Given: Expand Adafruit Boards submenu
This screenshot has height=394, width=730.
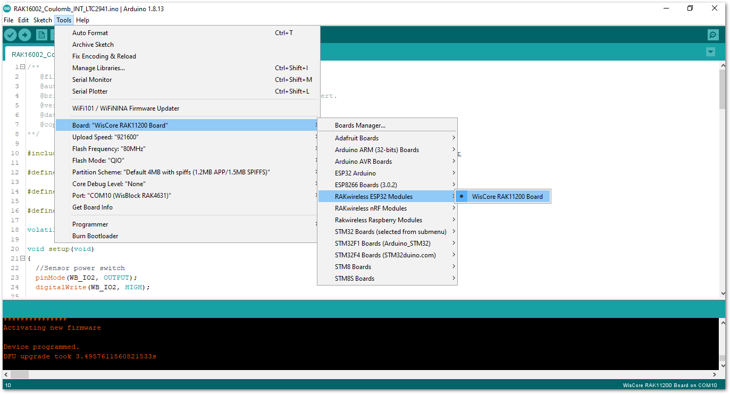Looking at the screenshot, I should (x=387, y=138).
